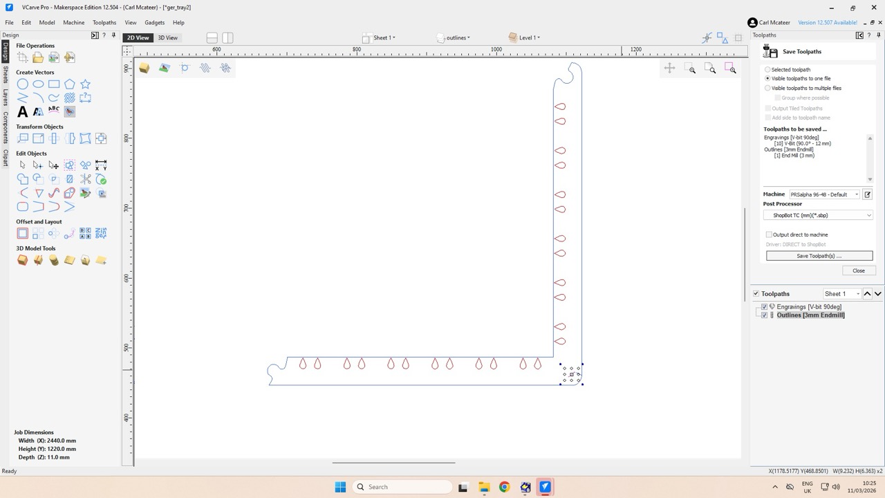This screenshot has width=885, height=498.
Task: Open existing file icon in File Operations
Action: coord(38,57)
